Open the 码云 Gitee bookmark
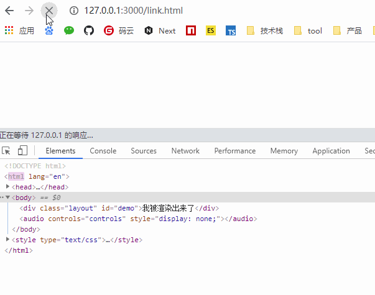Image resolution: width=375 pixels, height=295 pixels. pos(119,30)
